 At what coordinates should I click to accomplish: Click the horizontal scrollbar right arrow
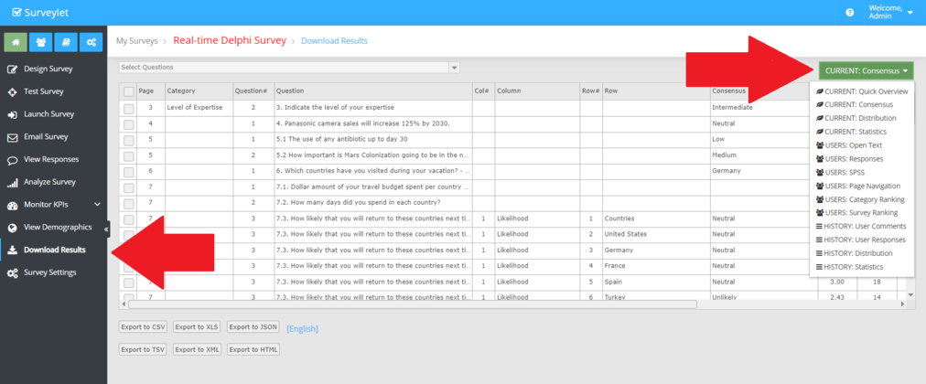pyautogui.click(x=902, y=304)
